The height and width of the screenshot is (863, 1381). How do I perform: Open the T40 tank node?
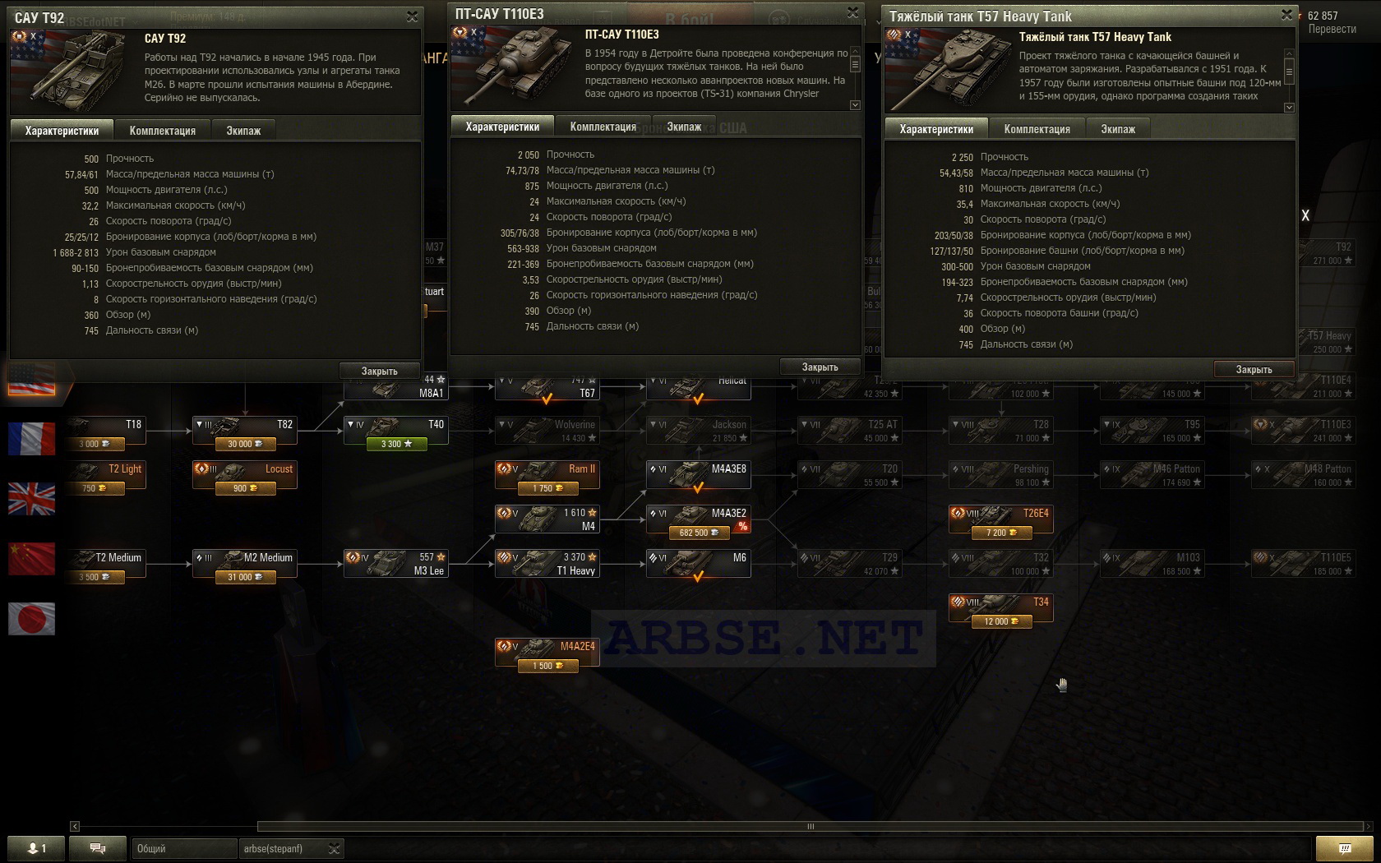(396, 431)
